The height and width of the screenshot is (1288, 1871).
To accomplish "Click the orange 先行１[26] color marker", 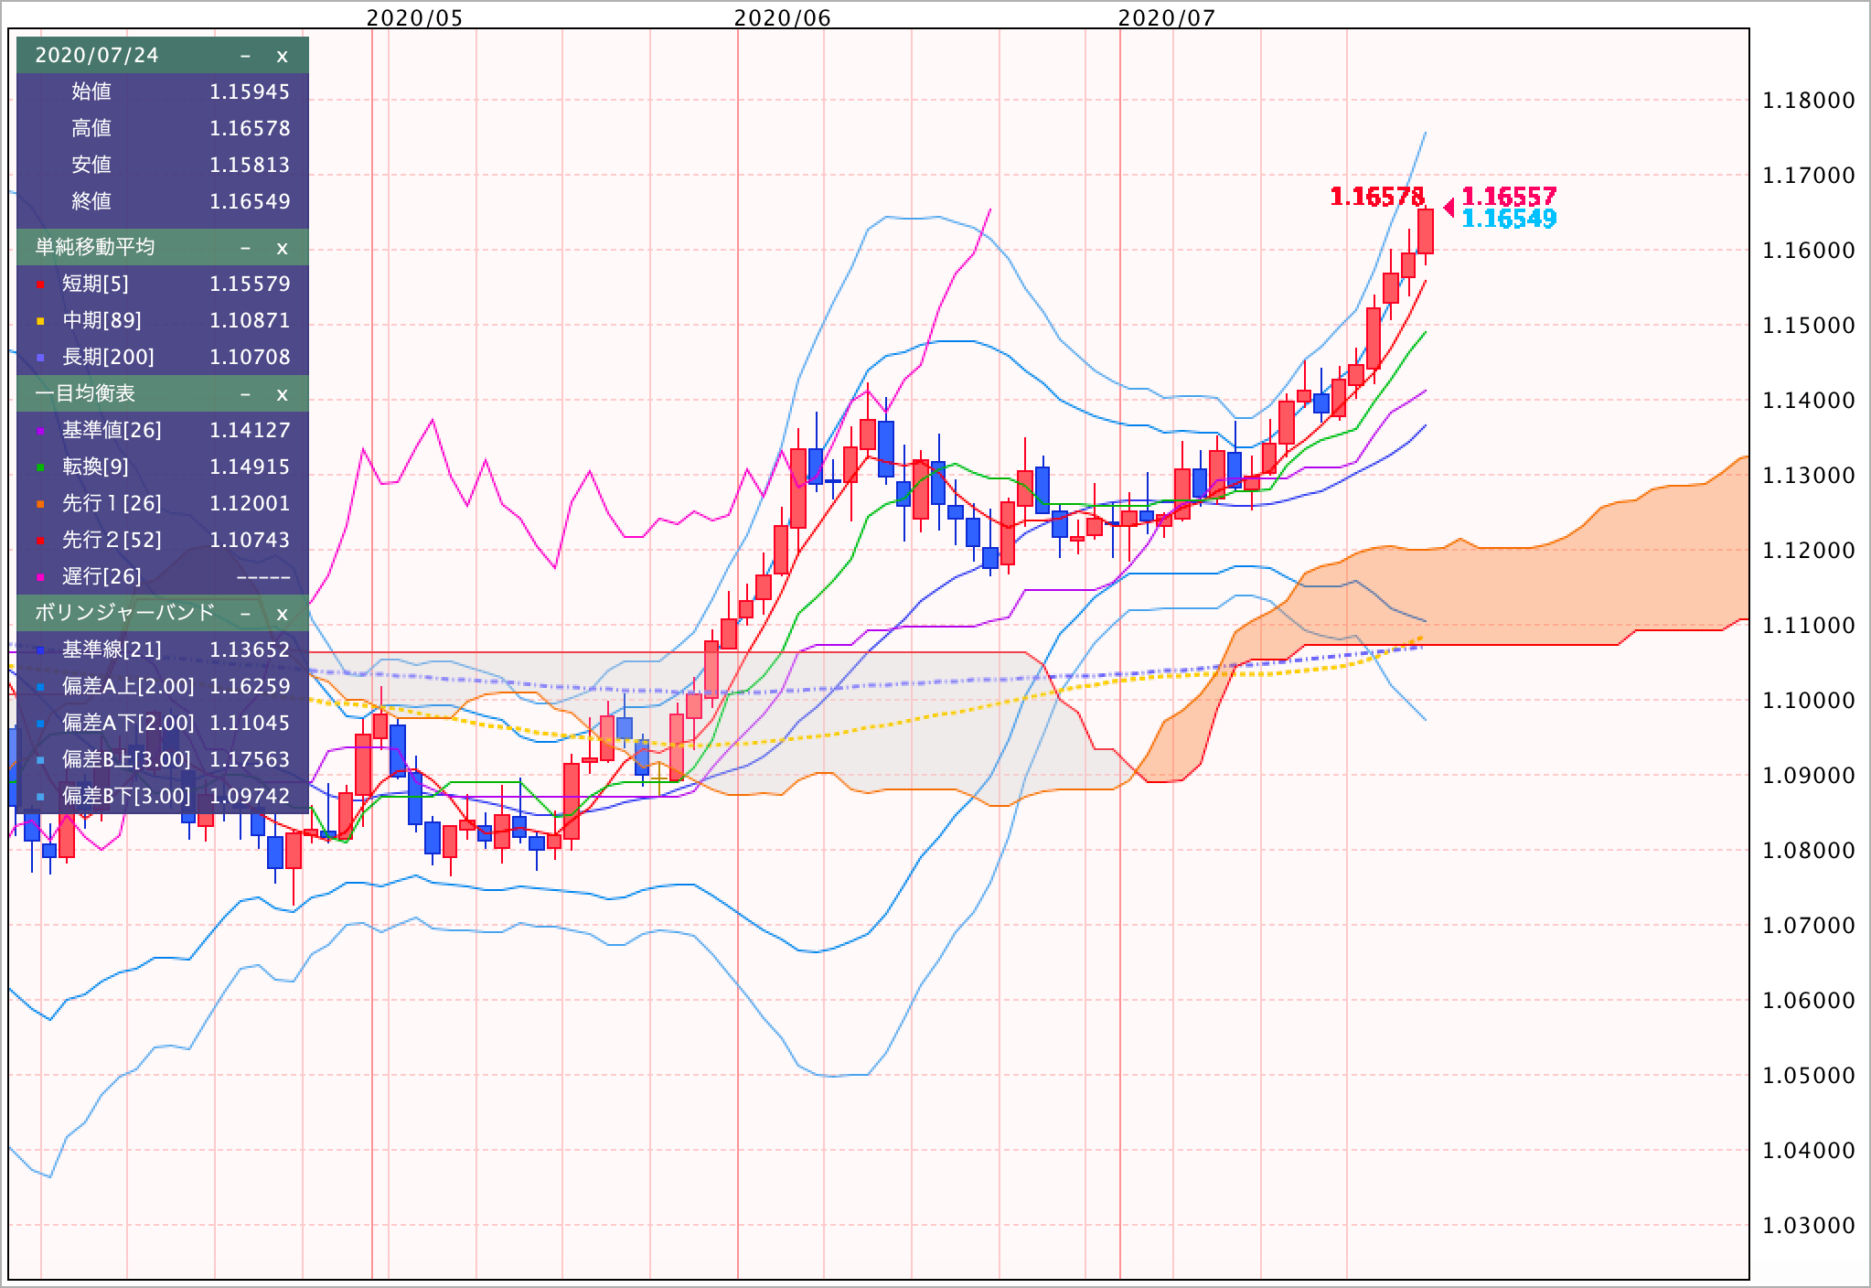I will [x=40, y=505].
